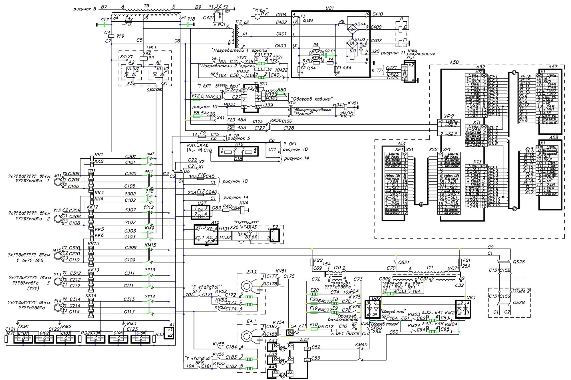571x380 pixels.
Task: Click the U21 block label
Action: click(330, 8)
